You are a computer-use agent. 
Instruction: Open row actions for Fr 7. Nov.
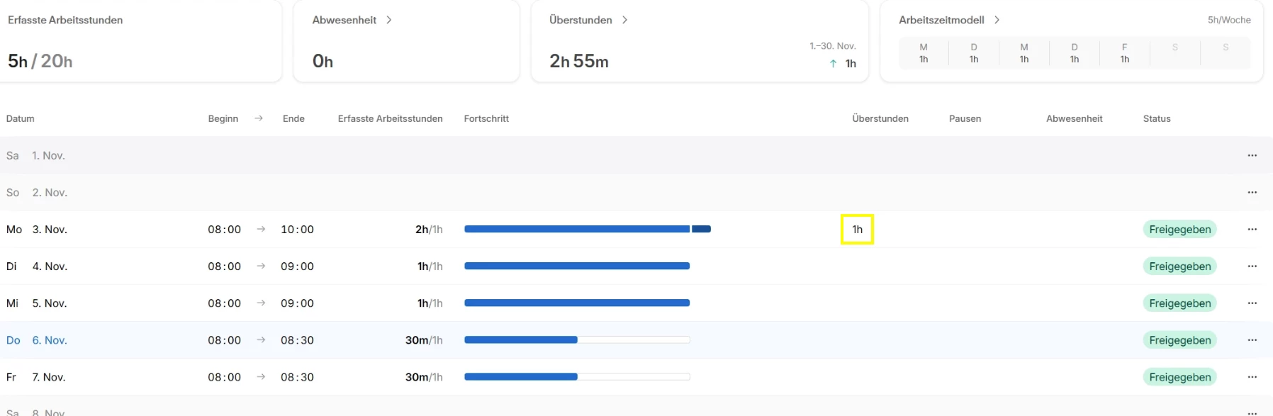[x=1252, y=376]
